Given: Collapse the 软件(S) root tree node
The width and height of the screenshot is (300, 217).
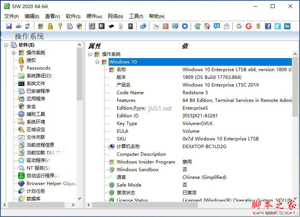Looking at the screenshot, I should click(6, 45).
